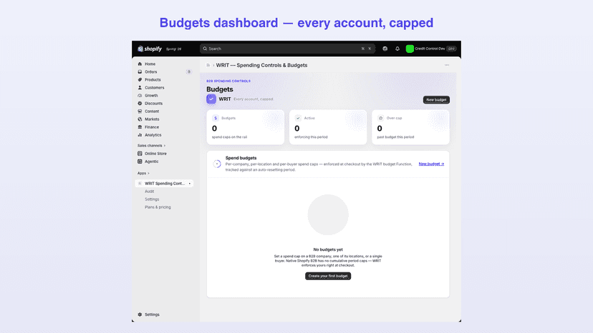Screen dimensions: 593x333
Task: Click the Content icon in the sidebar
Action: click(x=140, y=111)
